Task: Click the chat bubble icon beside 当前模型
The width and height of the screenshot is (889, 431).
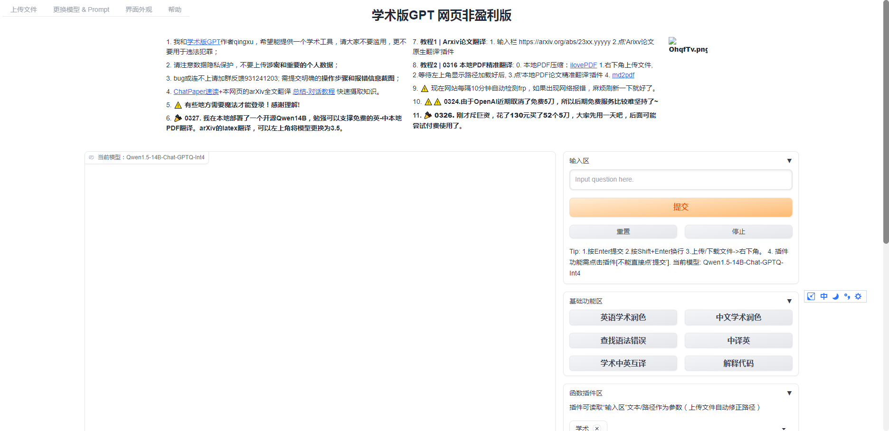Action: click(x=91, y=157)
